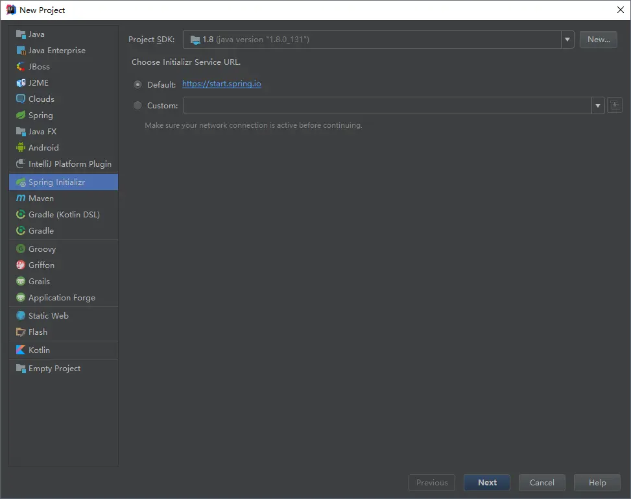This screenshot has width=631, height=499.
Task: Click the Android robot icon
Action: 21,148
